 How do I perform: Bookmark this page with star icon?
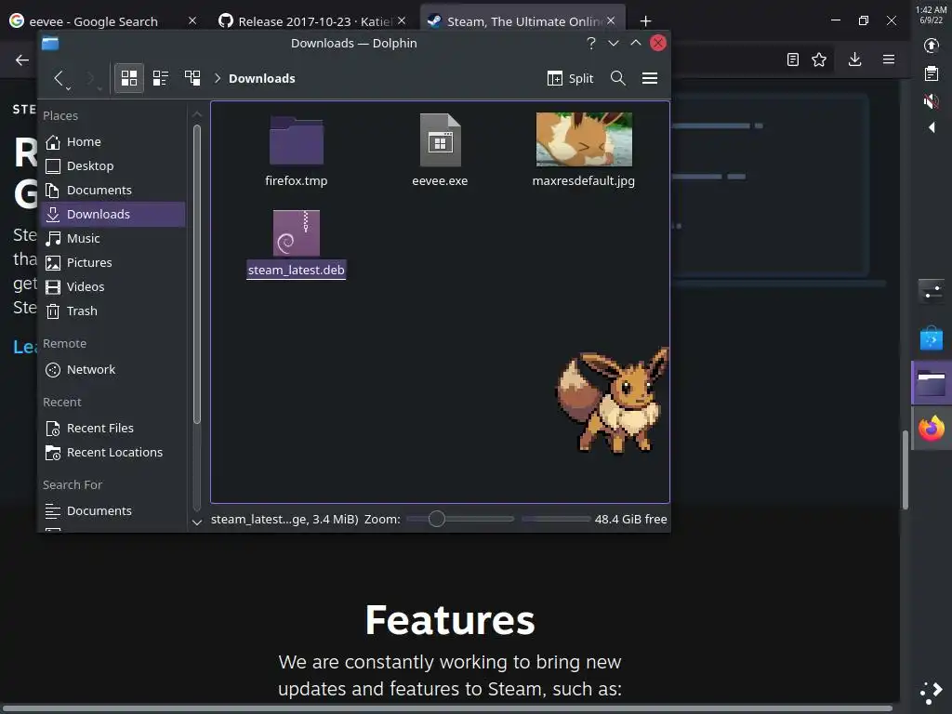[x=819, y=59]
